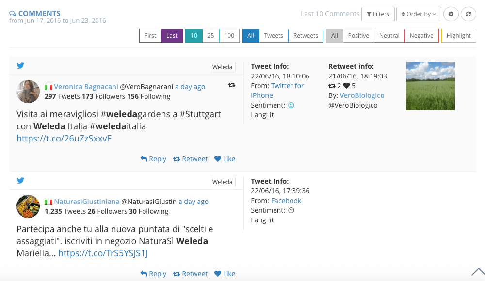Show 25 comments per page
Image resolution: width=485 pixels, height=281 pixels.
coord(211,35)
